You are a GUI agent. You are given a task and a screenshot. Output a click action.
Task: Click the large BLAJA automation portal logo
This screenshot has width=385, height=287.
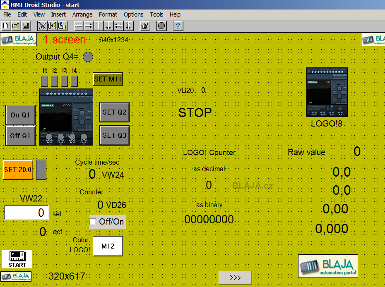328,266
